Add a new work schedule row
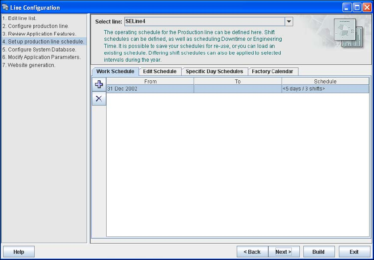The height and width of the screenshot is (260, 374). [x=99, y=84]
